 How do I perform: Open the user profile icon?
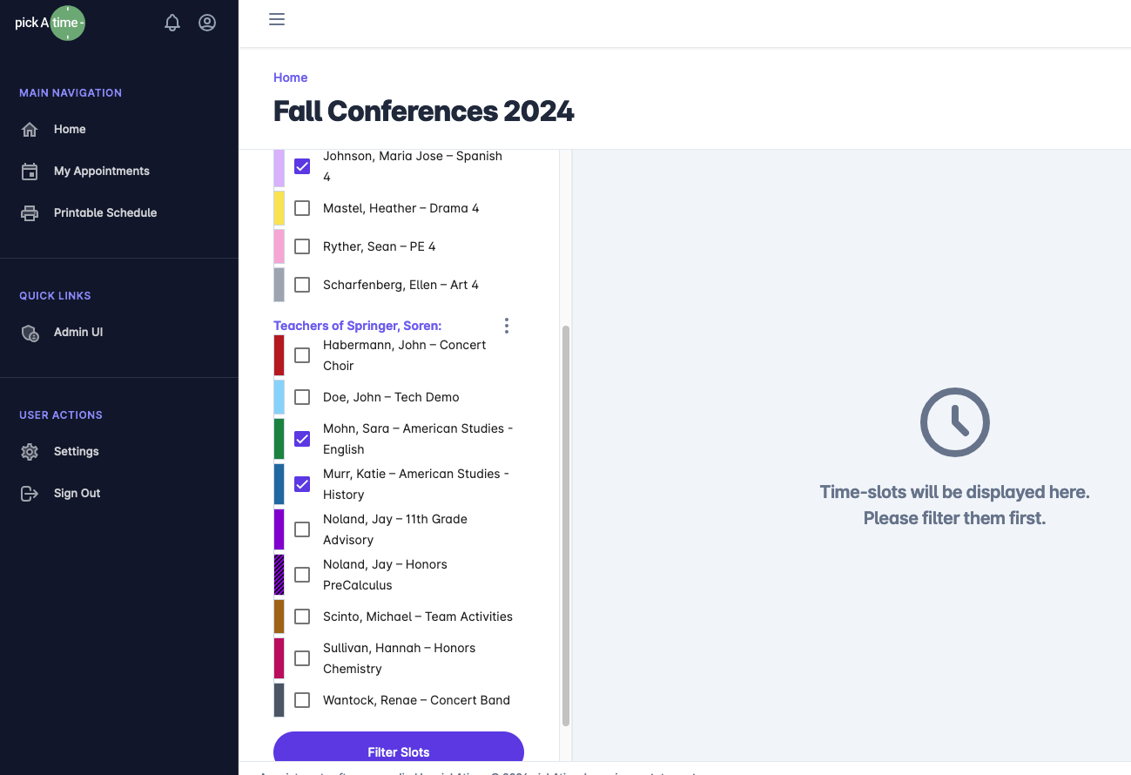(207, 24)
